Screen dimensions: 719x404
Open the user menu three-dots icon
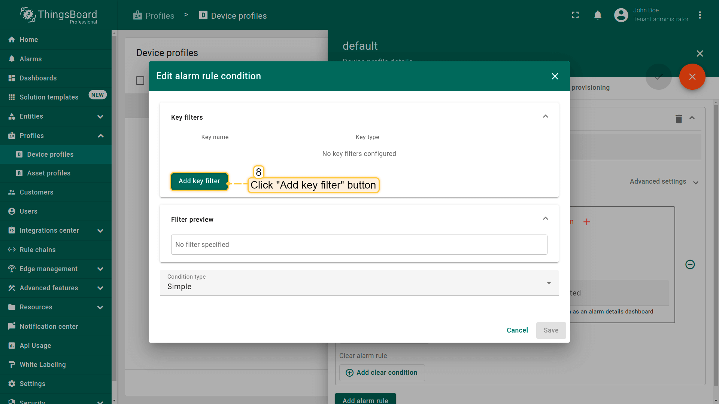700,15
